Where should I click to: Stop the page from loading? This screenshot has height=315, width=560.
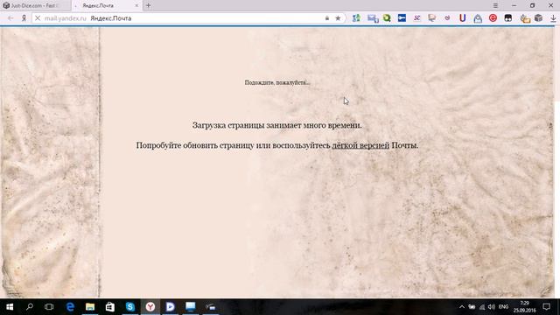(38, 18)
